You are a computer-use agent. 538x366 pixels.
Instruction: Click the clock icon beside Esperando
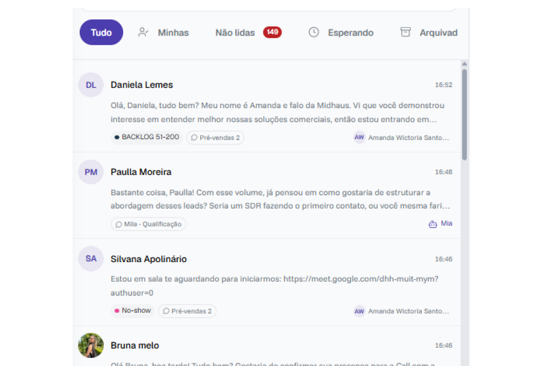click(314, 32)
